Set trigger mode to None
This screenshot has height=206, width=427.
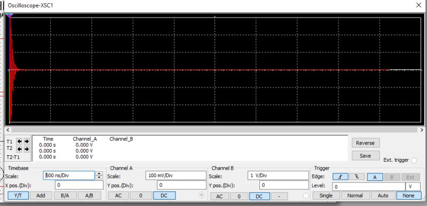coord(408,195)
